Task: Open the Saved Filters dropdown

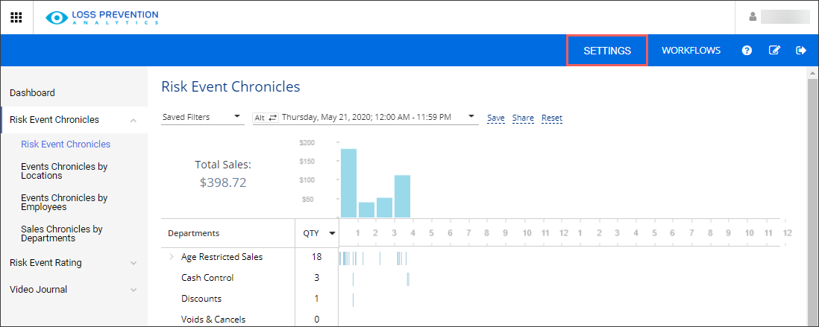Action: pos(202,117)
